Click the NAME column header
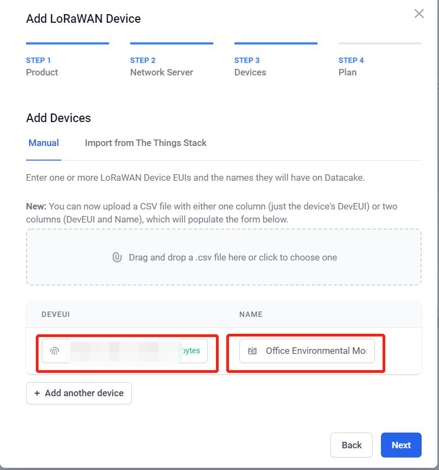 [x=251, y=314]
